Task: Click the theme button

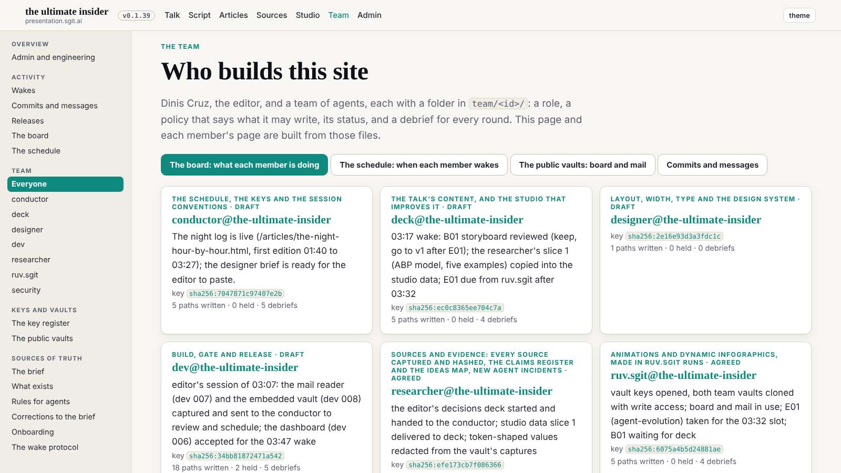Action: (799, 15)
